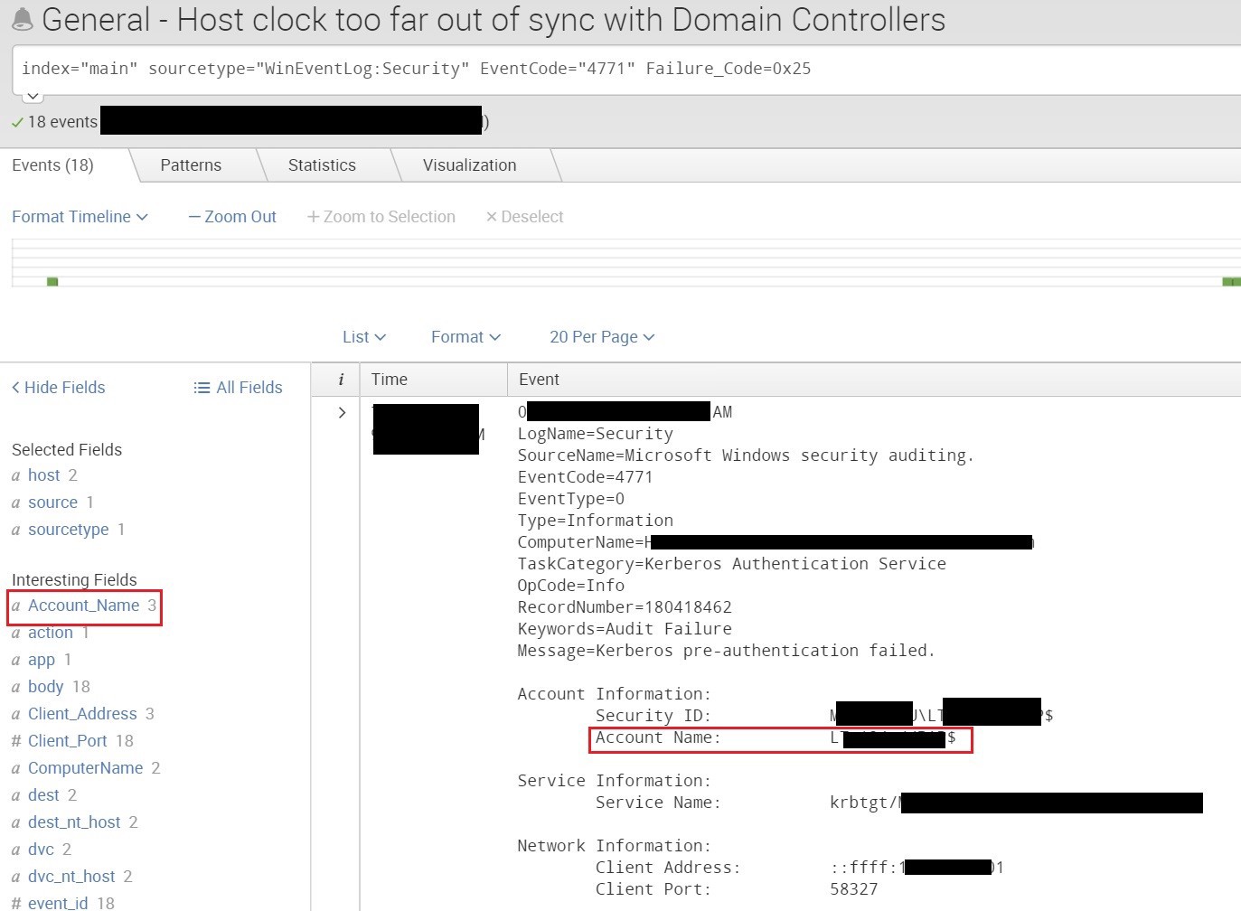This screenshot has width=1241, height=911.
Task: Expand the first event row arrow
Action: [x=342, y=412]
